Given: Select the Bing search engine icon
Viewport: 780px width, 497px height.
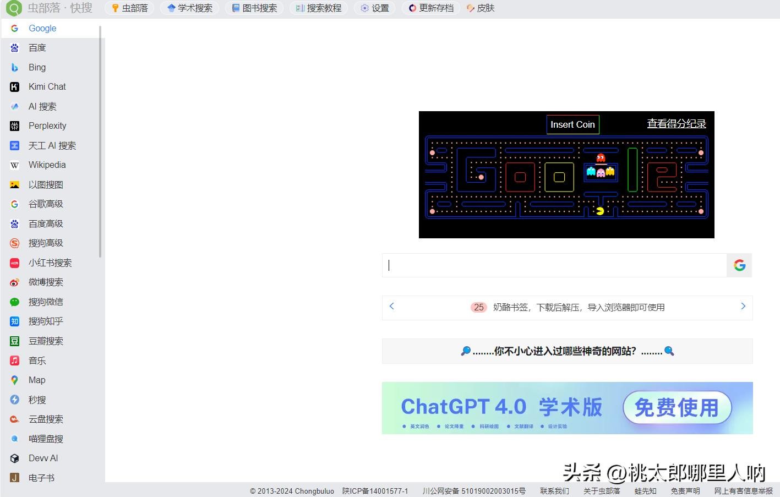Looking at the screenshot, I should pyautogui.click(x=15, y=68).
